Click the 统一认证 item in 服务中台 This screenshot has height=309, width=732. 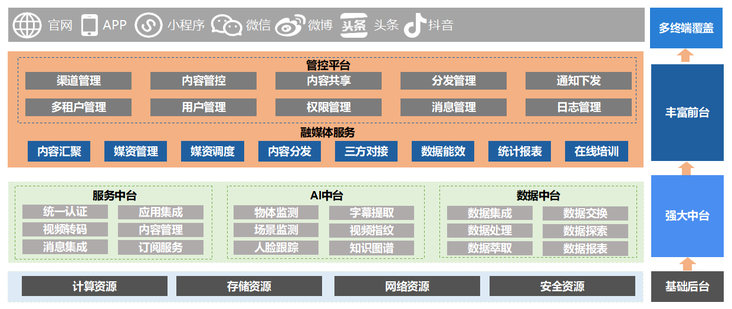65,212
